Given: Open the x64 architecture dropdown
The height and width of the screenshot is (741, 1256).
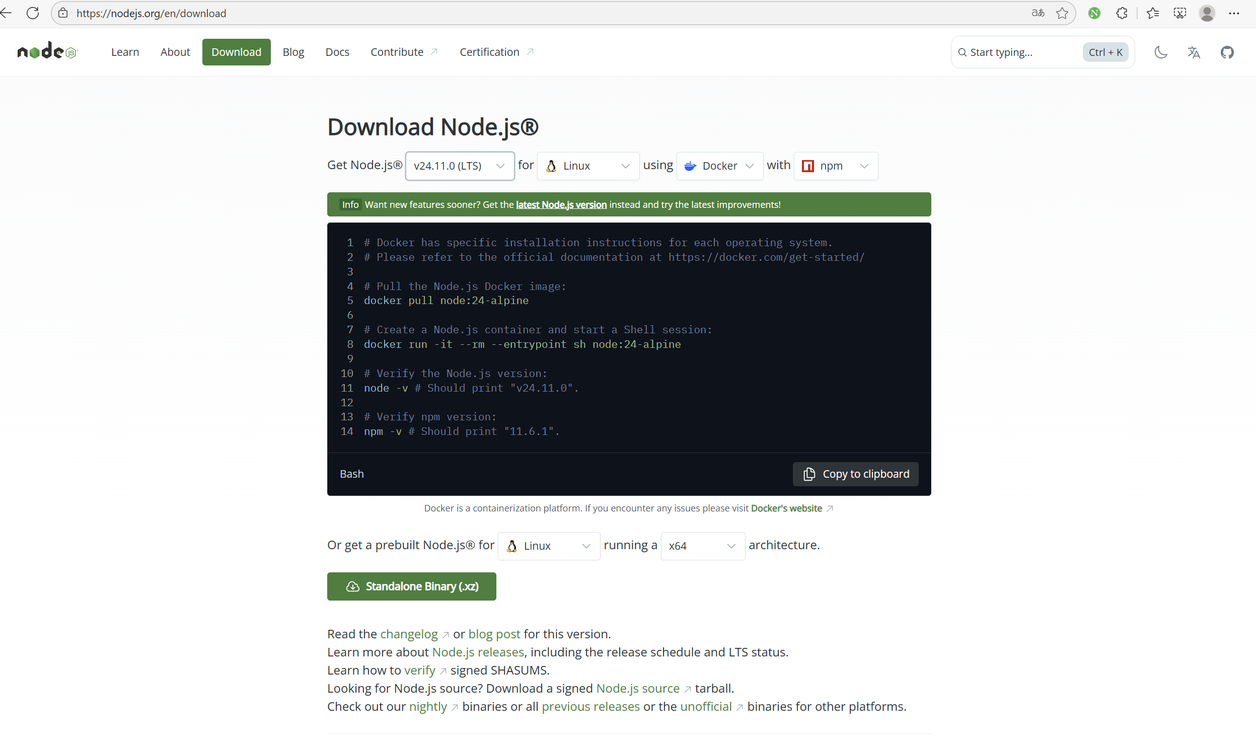Looking at the screenshot, I should (x=702, y=546).
